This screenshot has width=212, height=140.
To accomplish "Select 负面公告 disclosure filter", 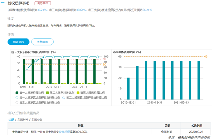I will (37, 120).
